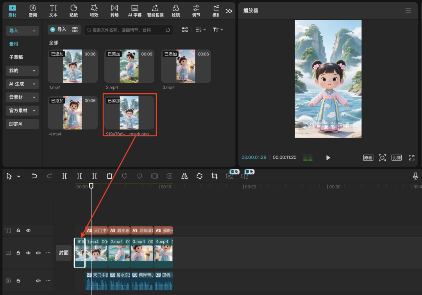Toggle lock on the main video track
This screenshot has height=295, width=422.
point(18,253)
